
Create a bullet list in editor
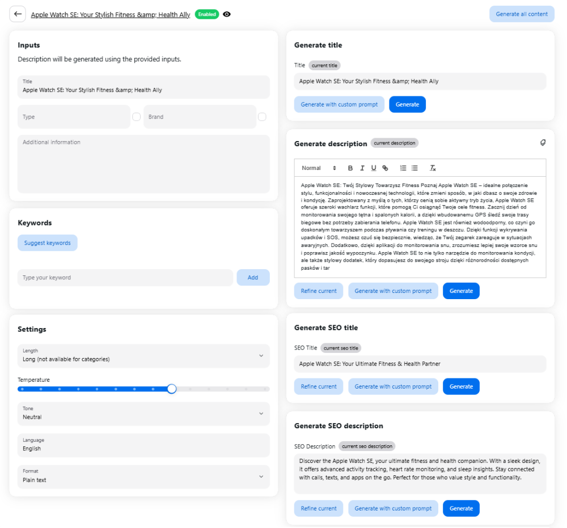pos(414,168)
